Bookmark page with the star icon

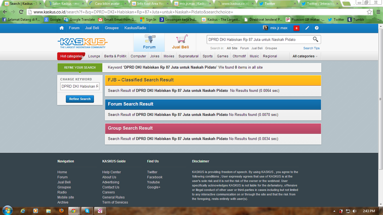(370, 12)
